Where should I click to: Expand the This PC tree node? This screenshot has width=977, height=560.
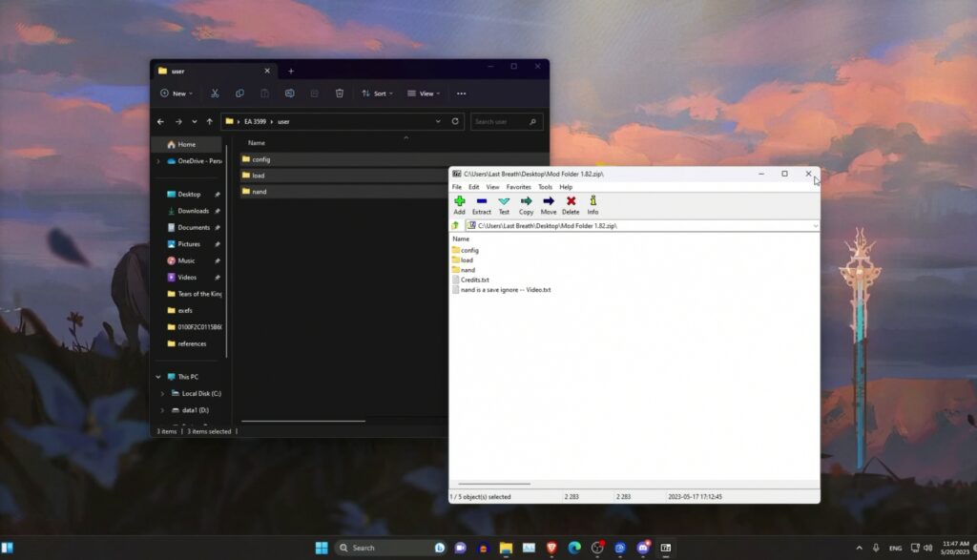click(159, 377)
